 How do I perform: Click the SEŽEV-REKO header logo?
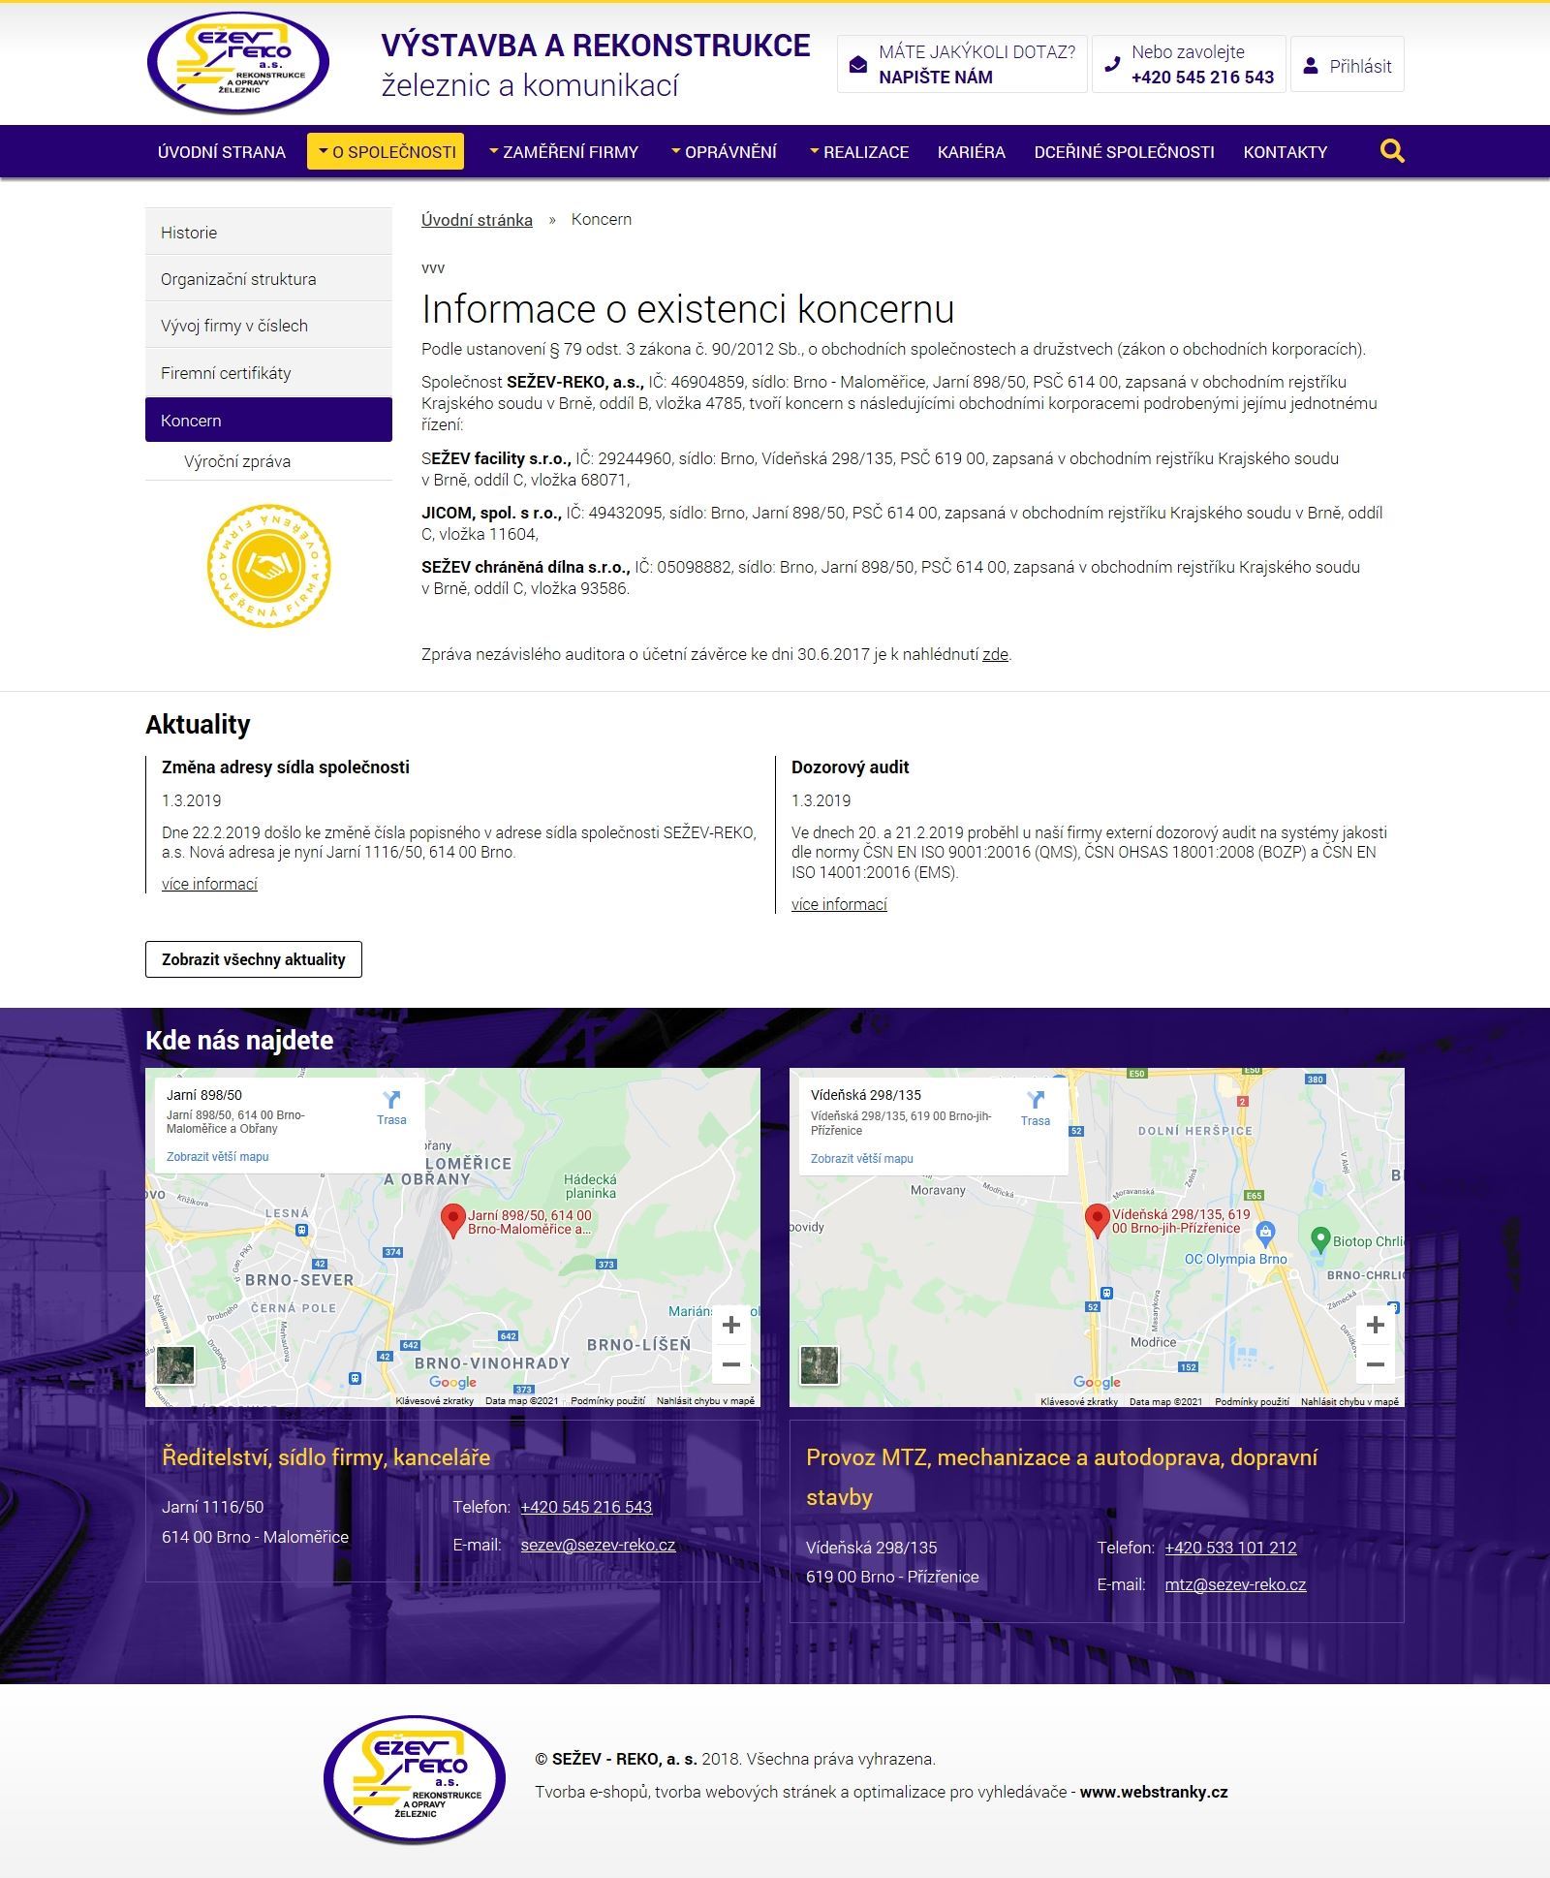tap(238, 63)
